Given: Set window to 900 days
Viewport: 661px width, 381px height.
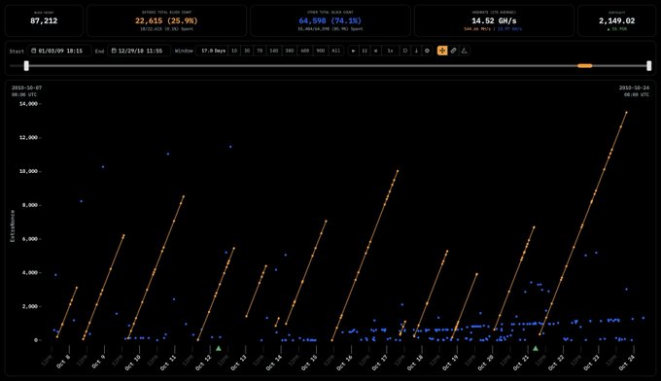Looking at the screenshot, I should (321, 51).
